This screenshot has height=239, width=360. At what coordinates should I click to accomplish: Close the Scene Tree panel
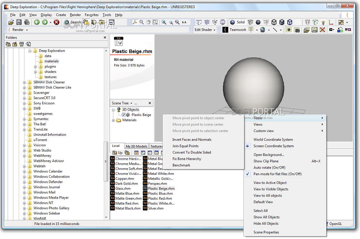[x=150, y=103]
